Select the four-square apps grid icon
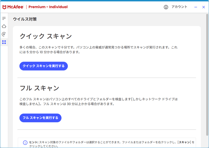The image size is (209, 148). (x=4, y=42)
